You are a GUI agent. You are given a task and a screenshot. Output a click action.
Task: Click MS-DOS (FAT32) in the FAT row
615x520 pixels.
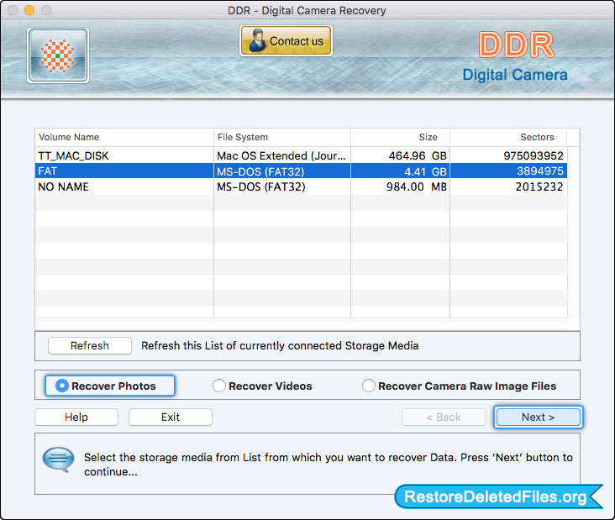[260, 171]
